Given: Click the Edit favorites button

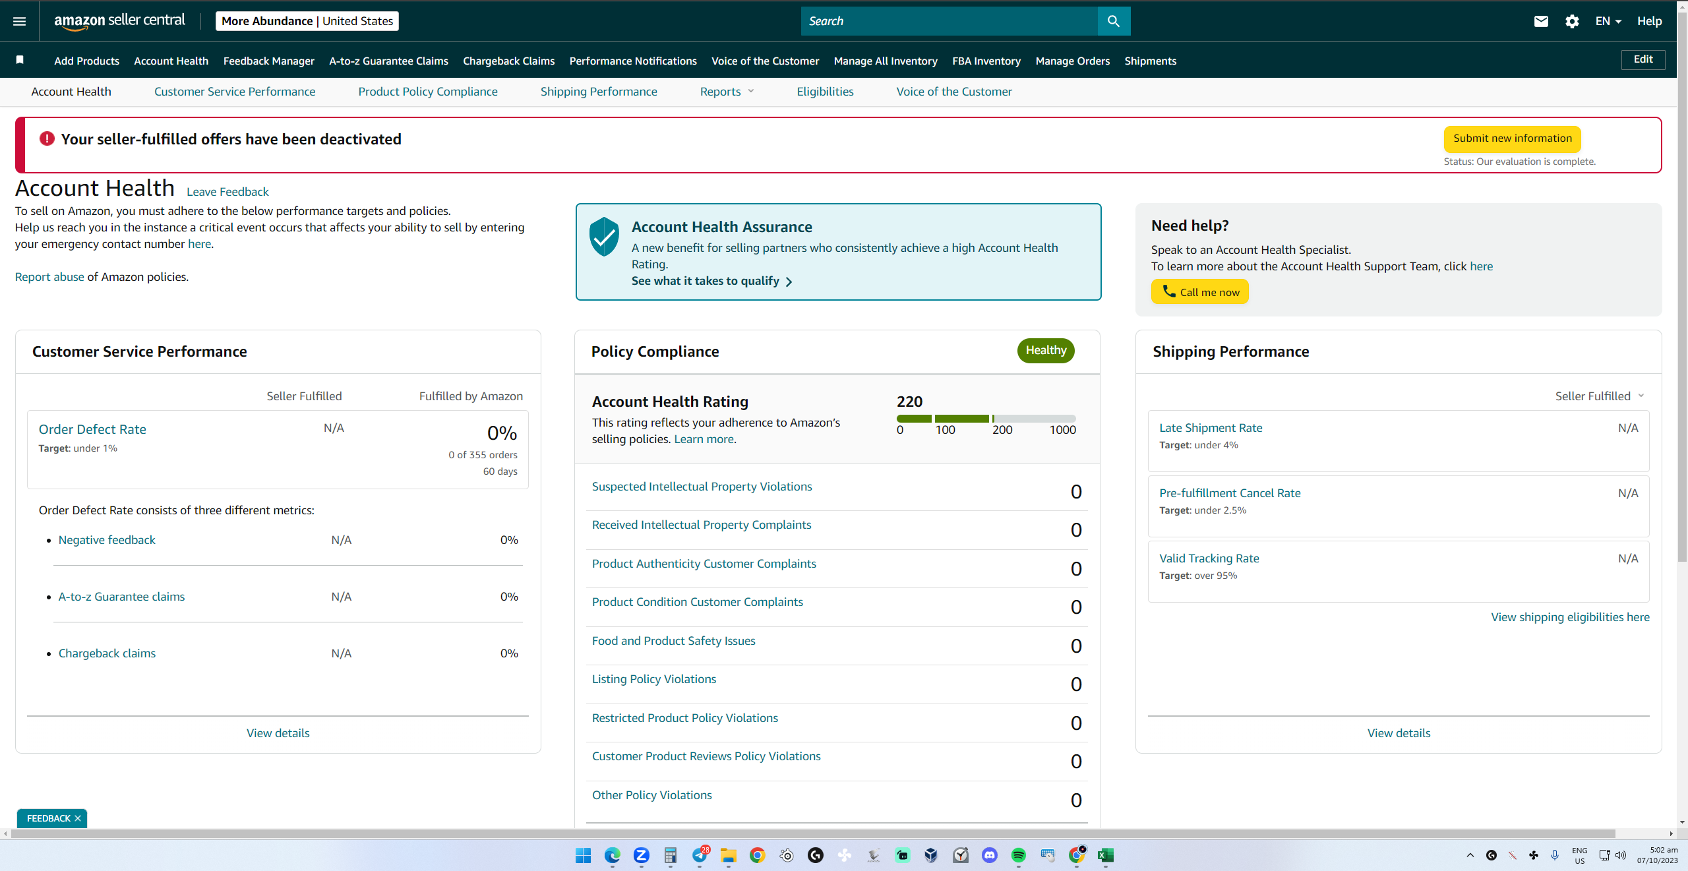Looking at the screenshot, I should (x=1643, y=59).
